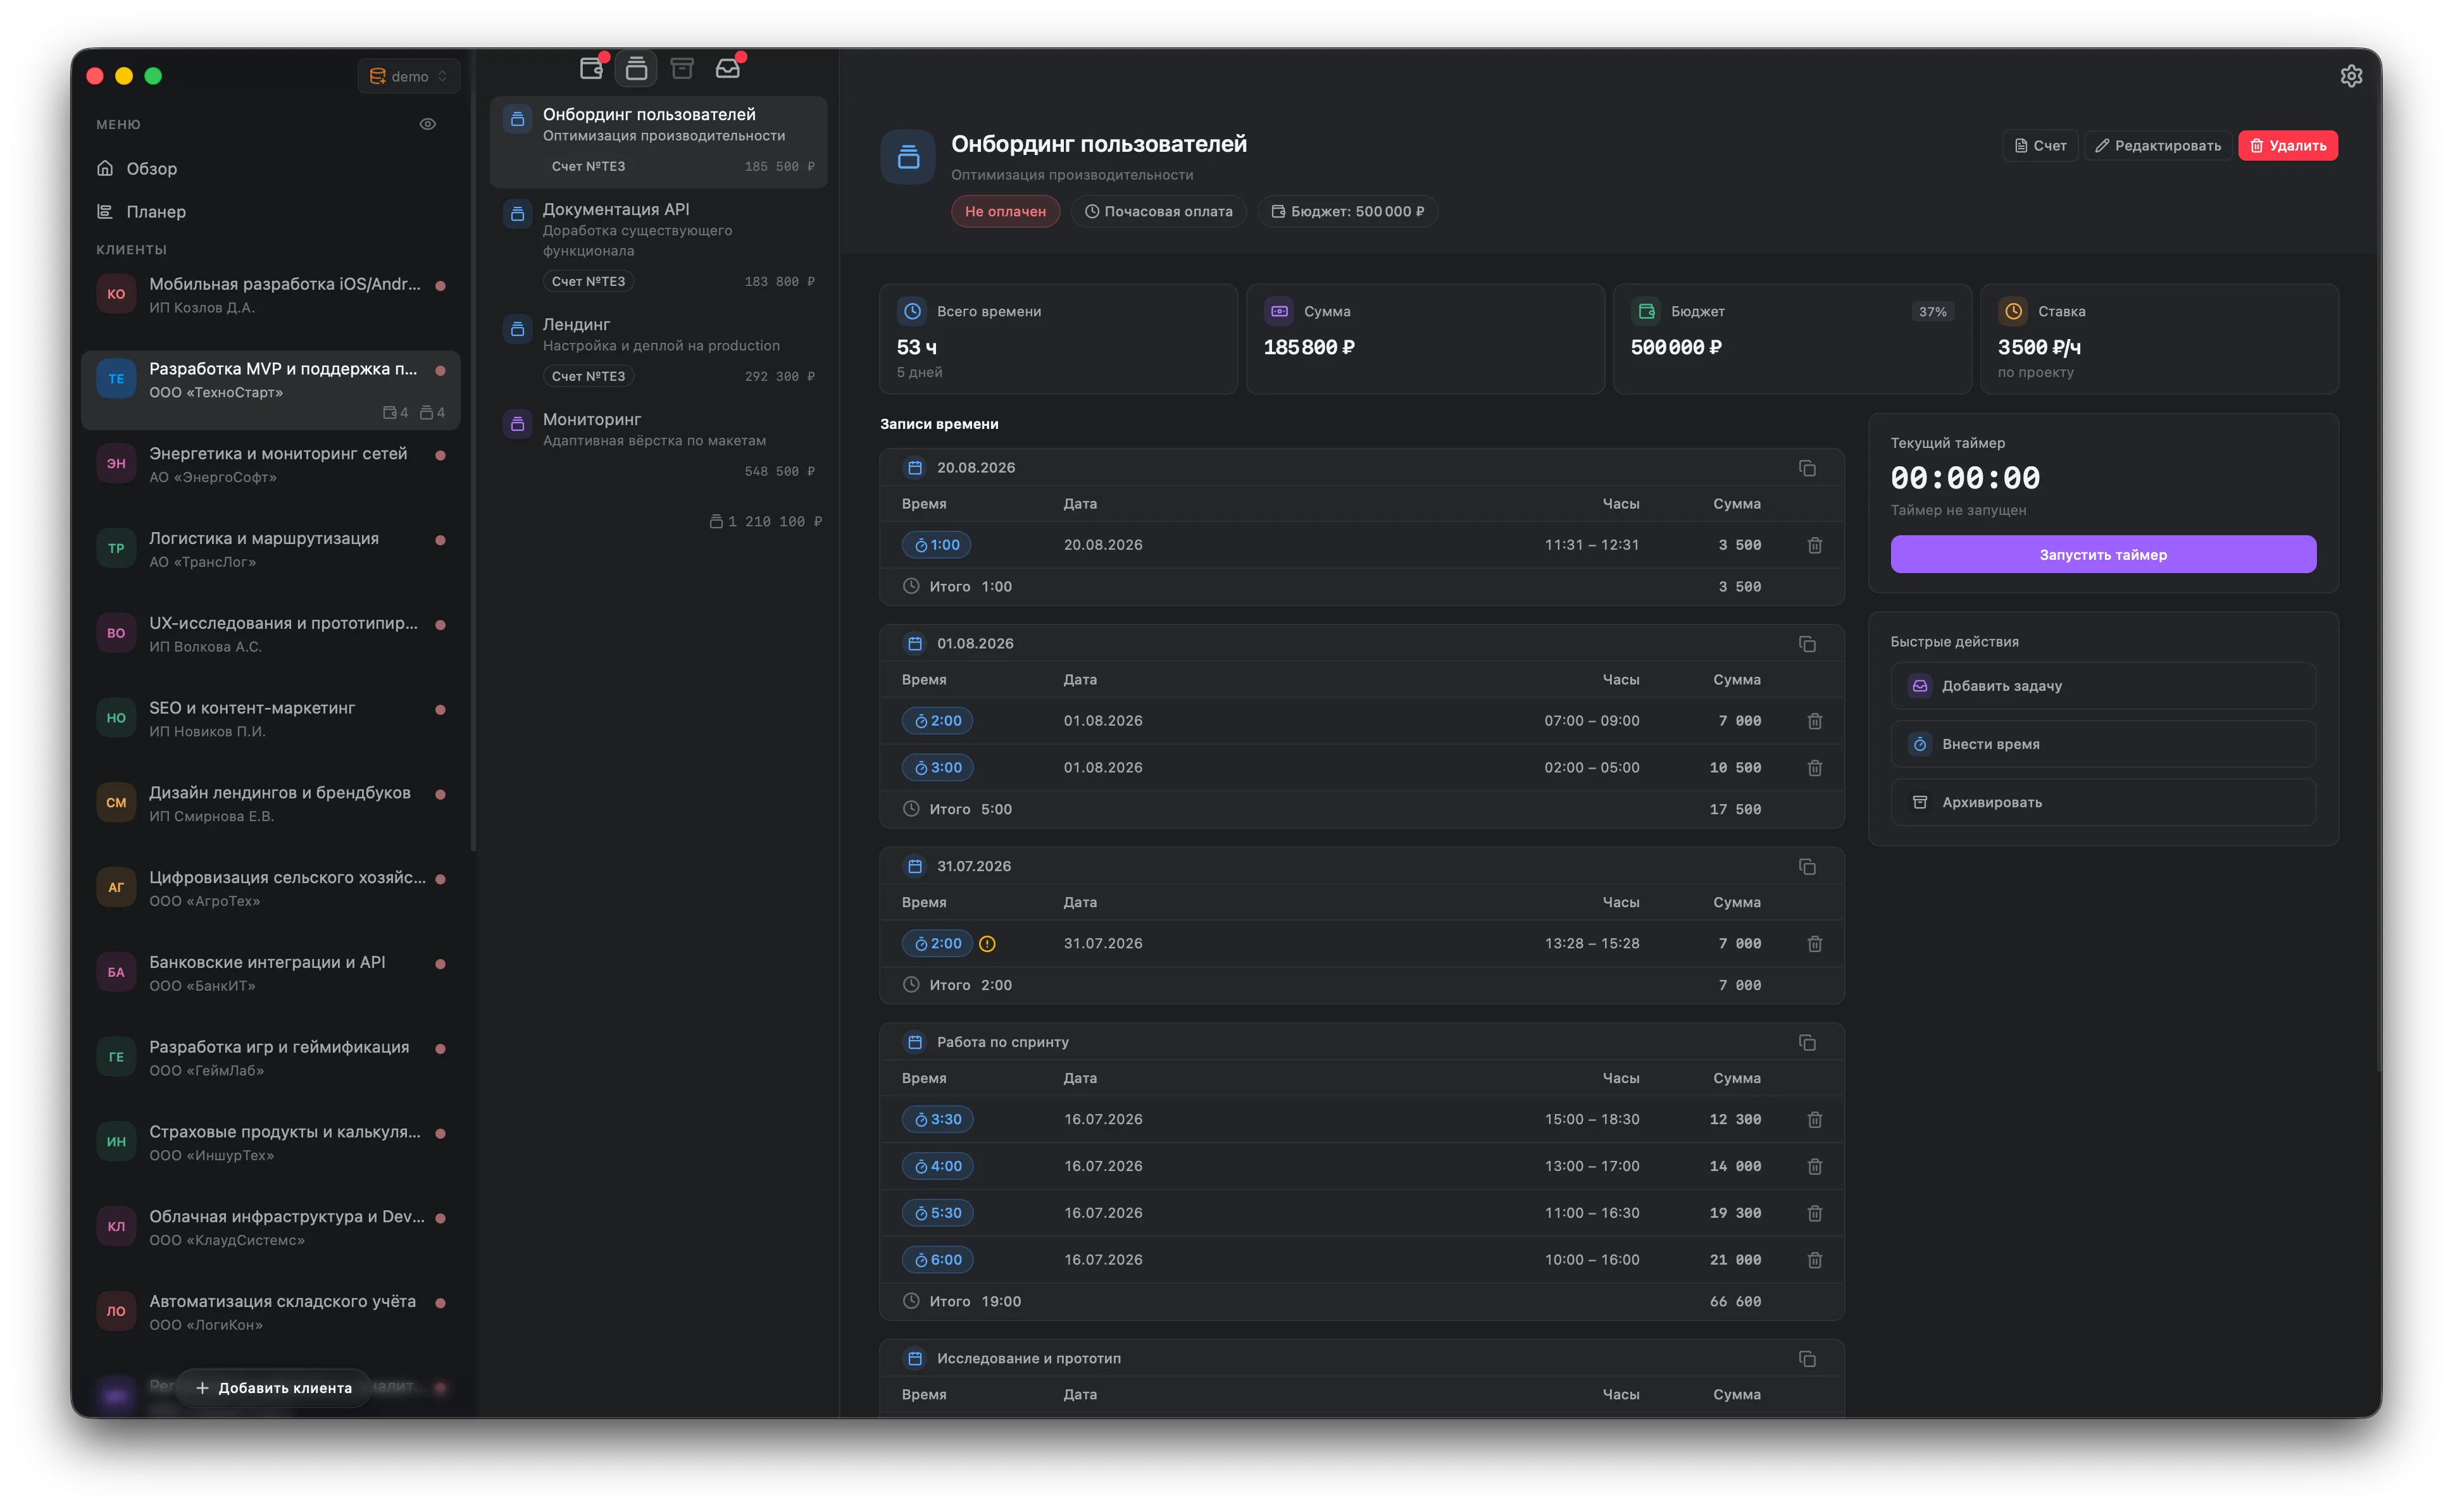Add a new client with Добавить клиента
The image size is (2453, 1512).
(273, 1387)
